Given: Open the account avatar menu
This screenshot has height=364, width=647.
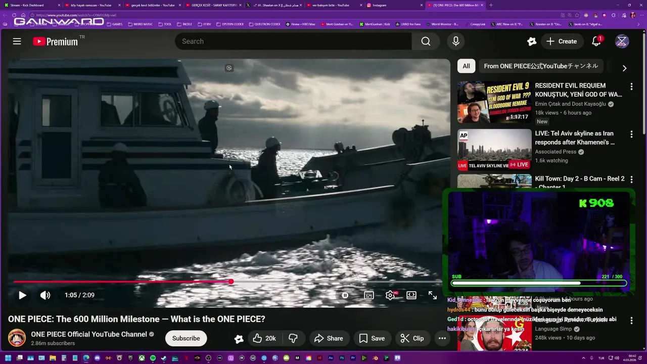Looking at the screenshot, I should (x=622, y=41).
